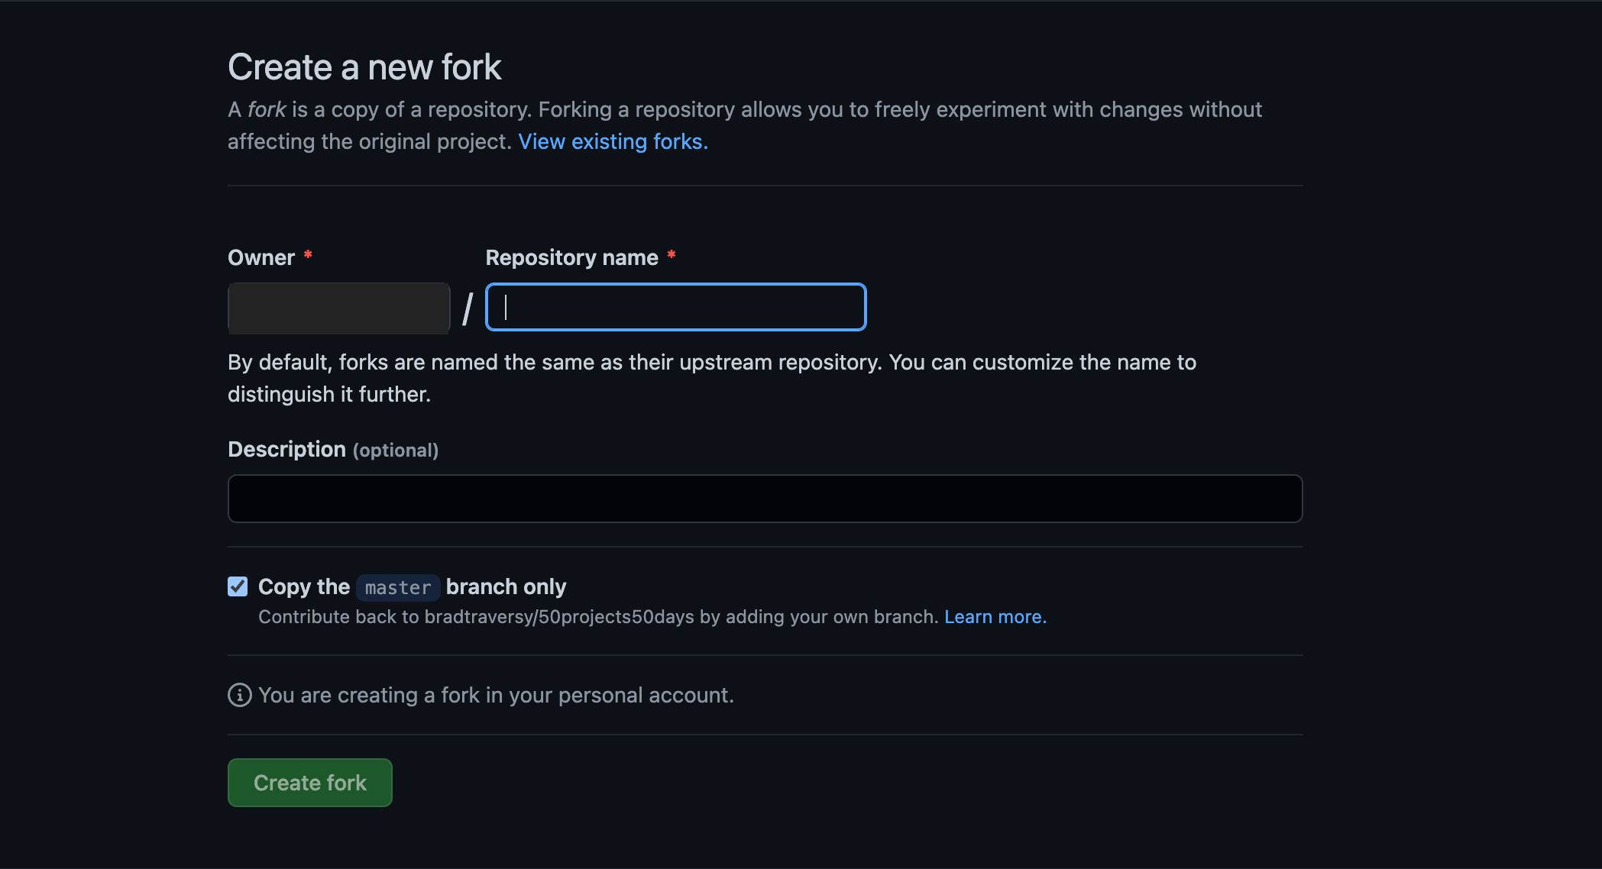
Task: Focus the Description text field
Action: pos(765,499)
